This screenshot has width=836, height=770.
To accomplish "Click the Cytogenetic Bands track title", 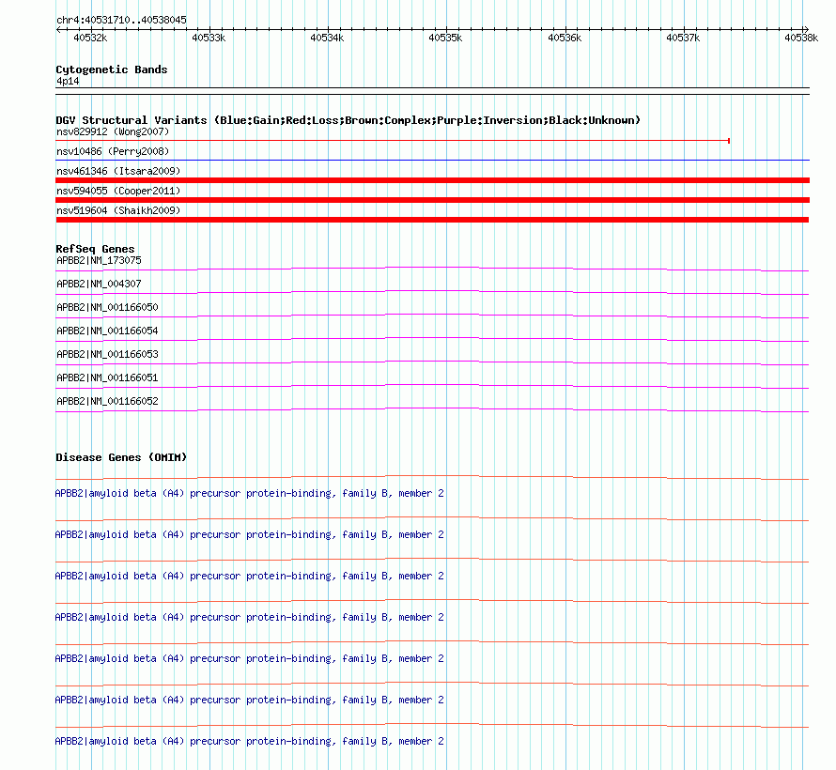I will coord(112,69).
